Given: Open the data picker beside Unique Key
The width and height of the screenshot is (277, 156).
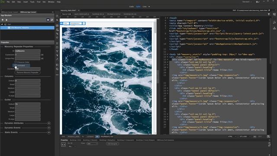Looking at the screenshot, I should (42, 58).
